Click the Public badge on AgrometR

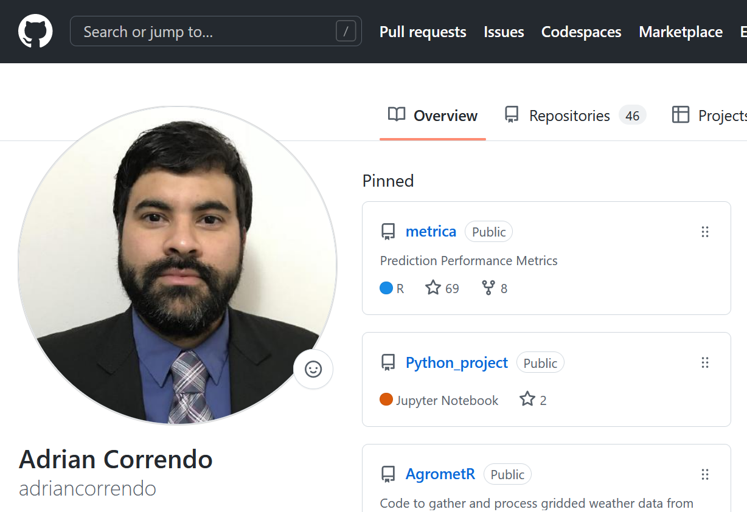click(507, 474)
